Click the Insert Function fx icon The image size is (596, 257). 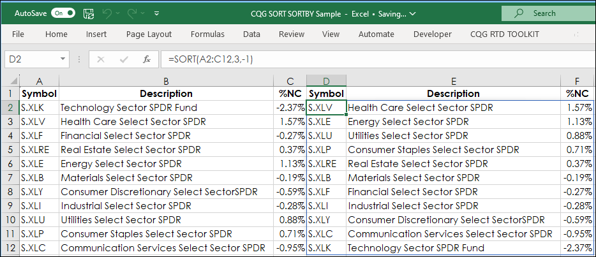147,59
